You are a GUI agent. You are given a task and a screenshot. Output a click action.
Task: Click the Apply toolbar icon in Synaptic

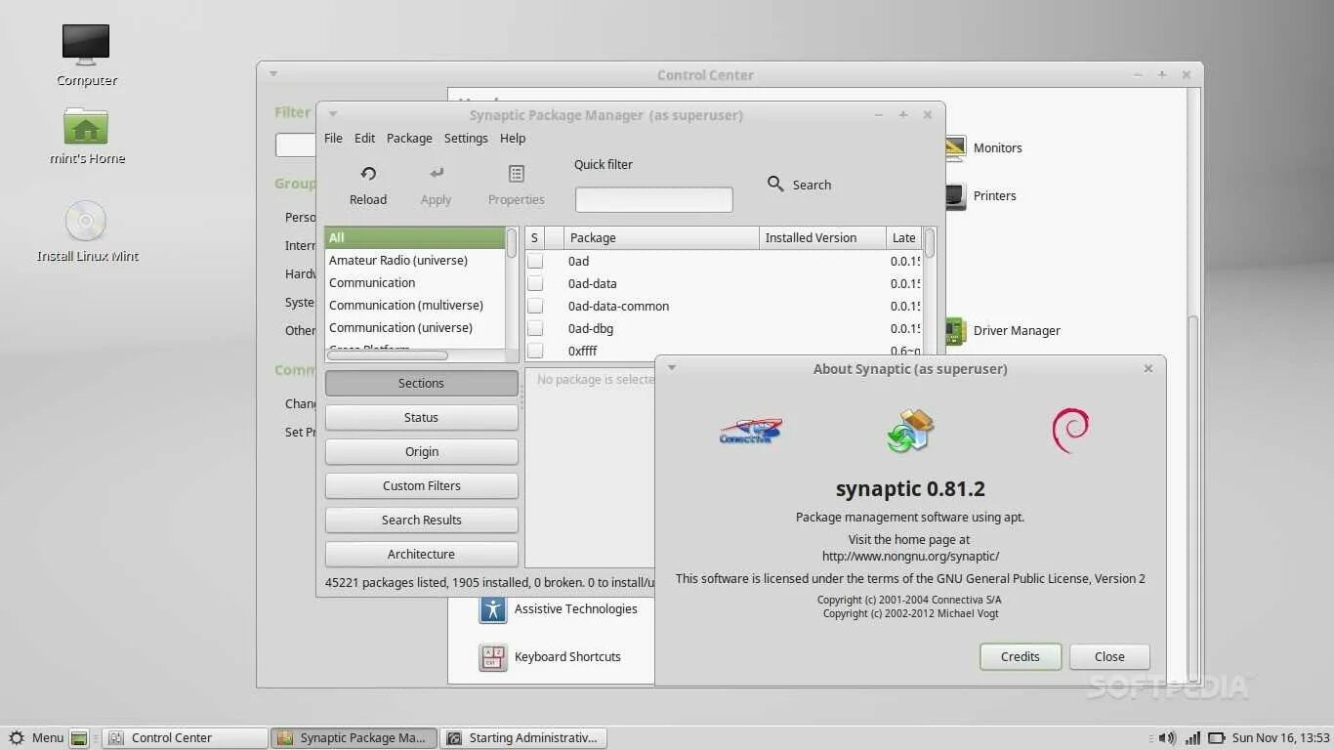coord(437,173)
